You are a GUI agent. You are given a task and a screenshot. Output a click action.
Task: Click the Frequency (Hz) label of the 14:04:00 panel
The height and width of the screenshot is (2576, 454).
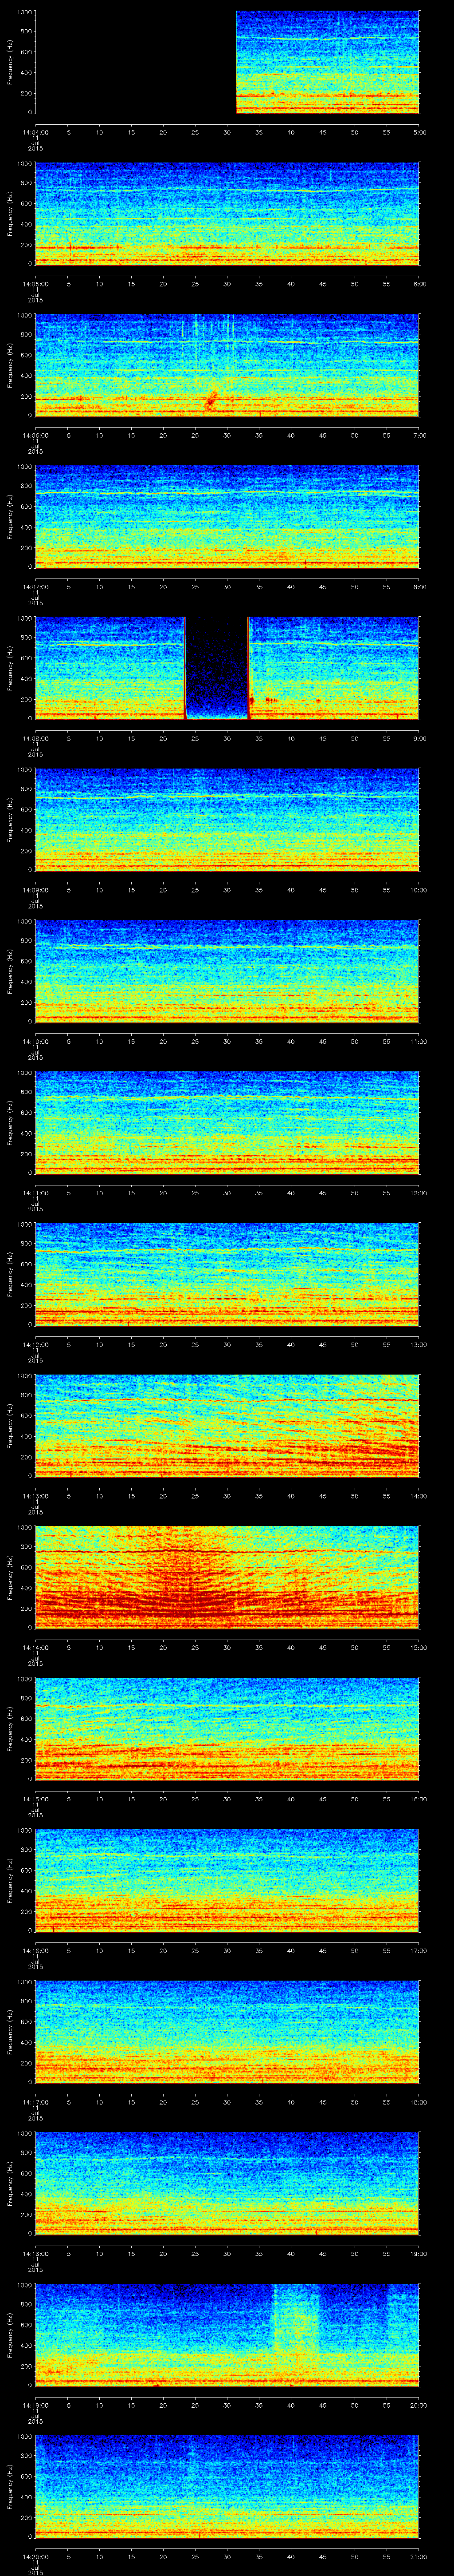(11, 62)
